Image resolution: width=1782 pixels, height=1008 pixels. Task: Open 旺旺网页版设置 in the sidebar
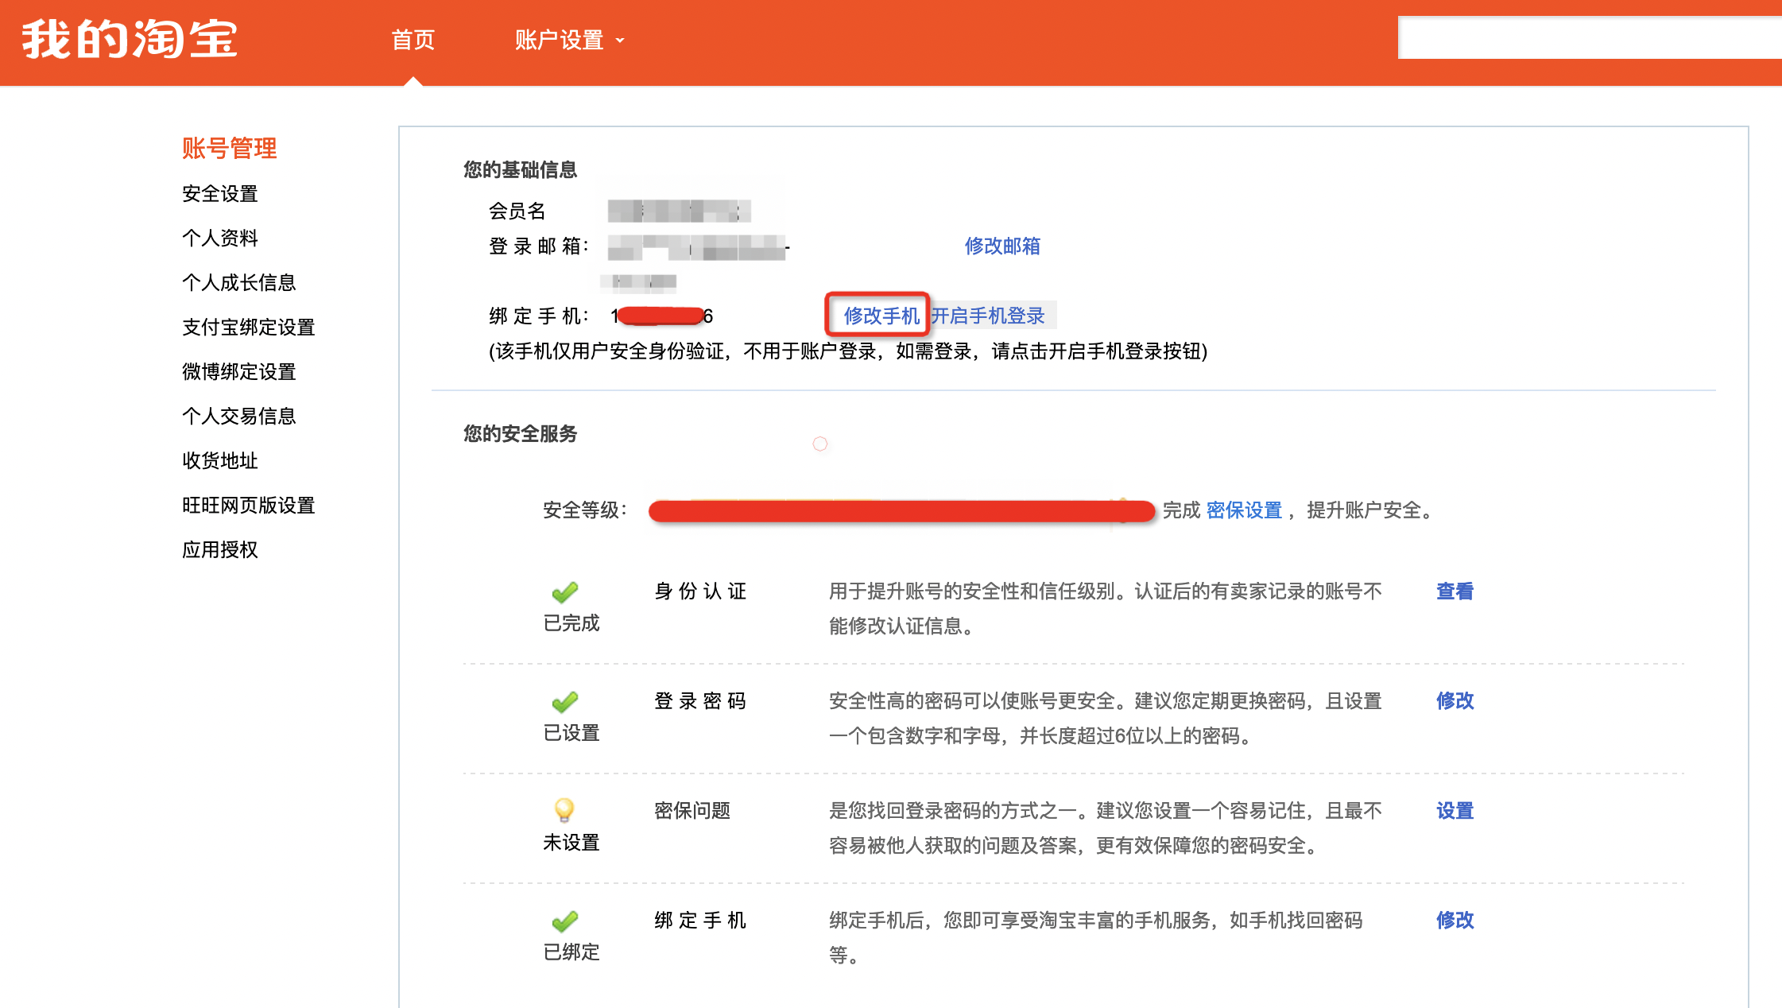click(x=249, y=505)
